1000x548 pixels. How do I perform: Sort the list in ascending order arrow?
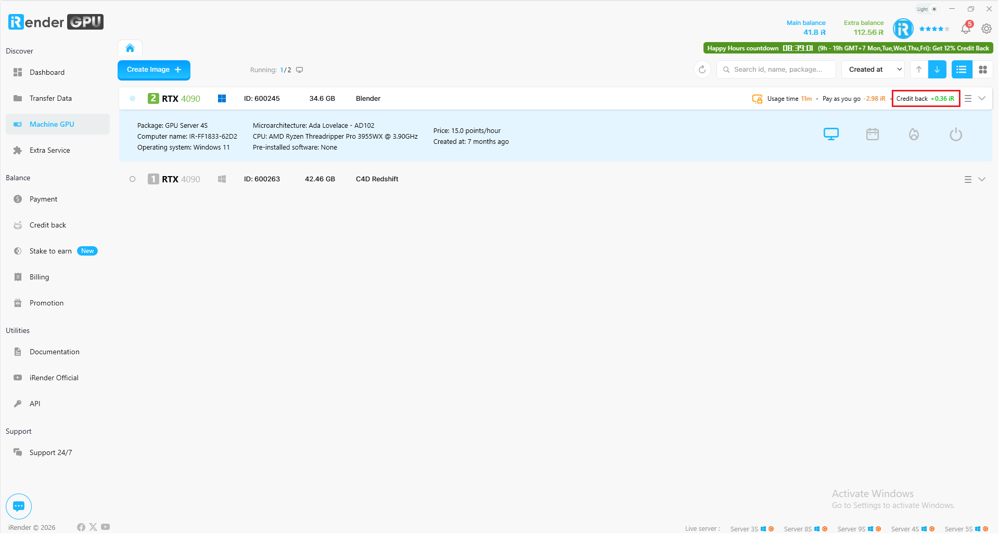click(919, 70)
